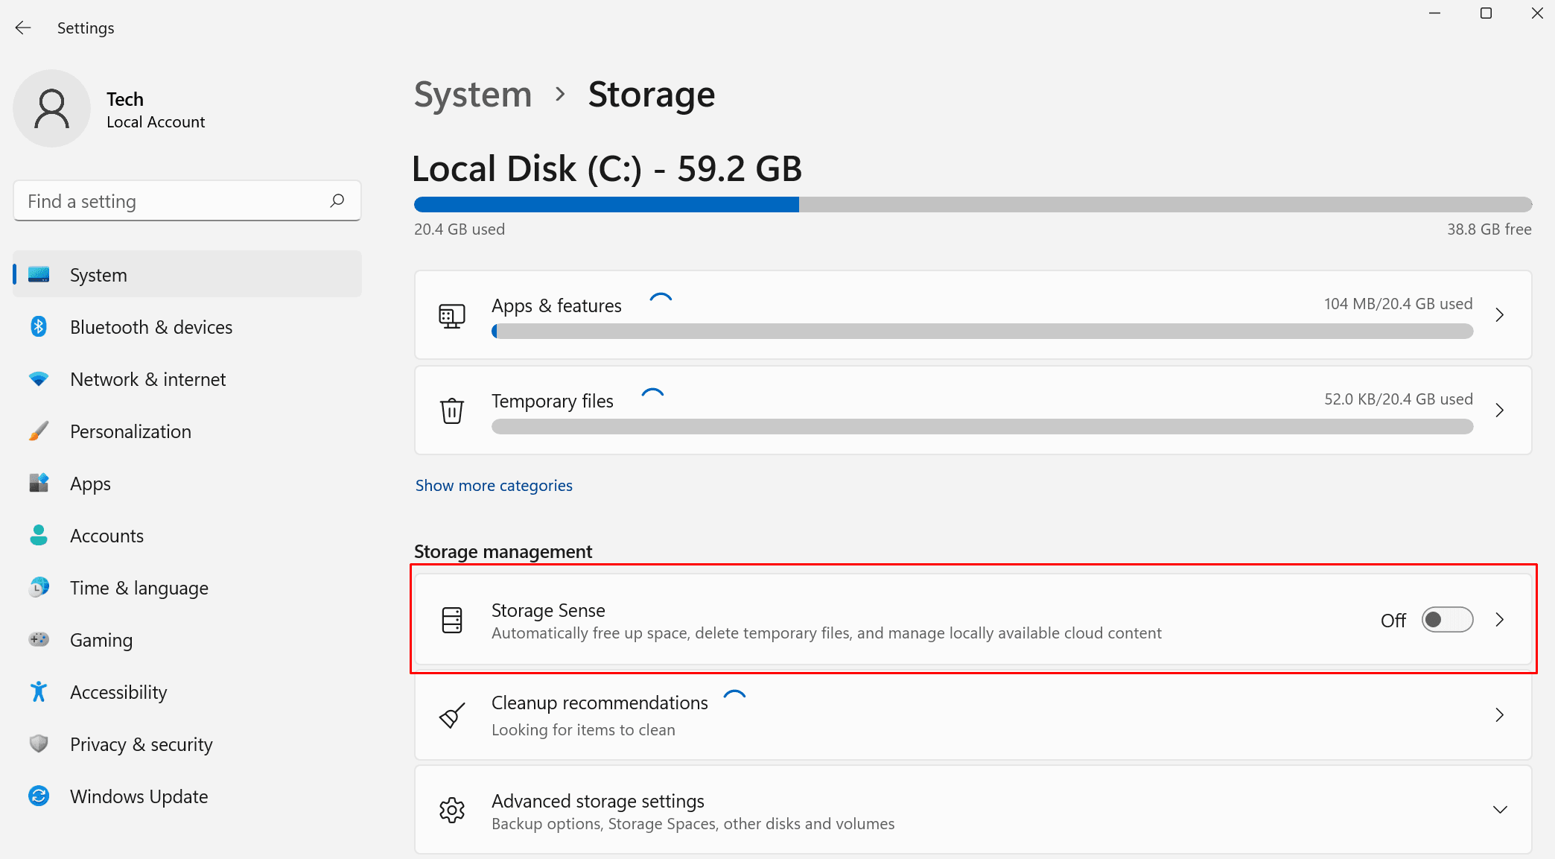Select the Personalization paintbrush icon
Viewport: 1555px width, 859px height.
(x=38, y=431)
